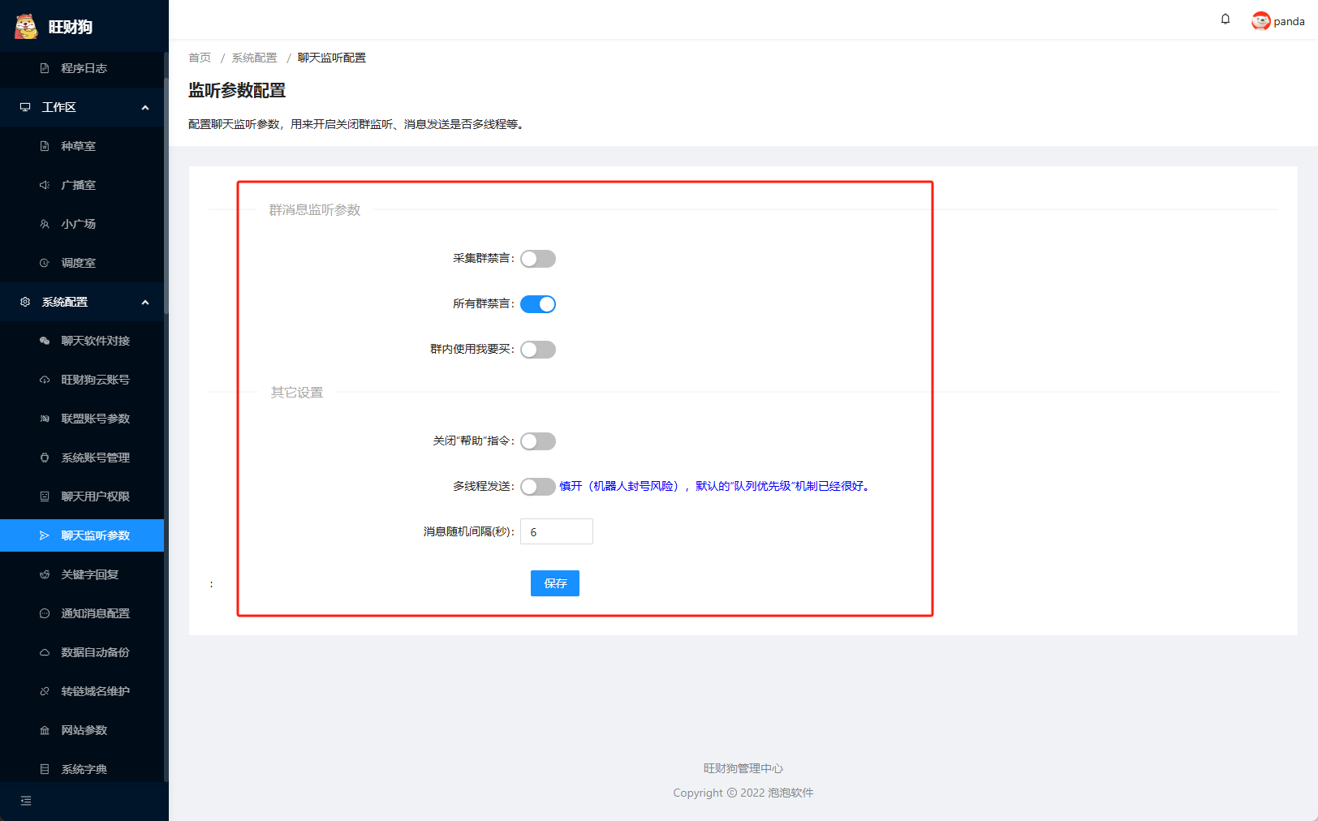Click the notification bell icon
The image size is (1318, 821).
pyautogui.click(x=1225, y=19)
